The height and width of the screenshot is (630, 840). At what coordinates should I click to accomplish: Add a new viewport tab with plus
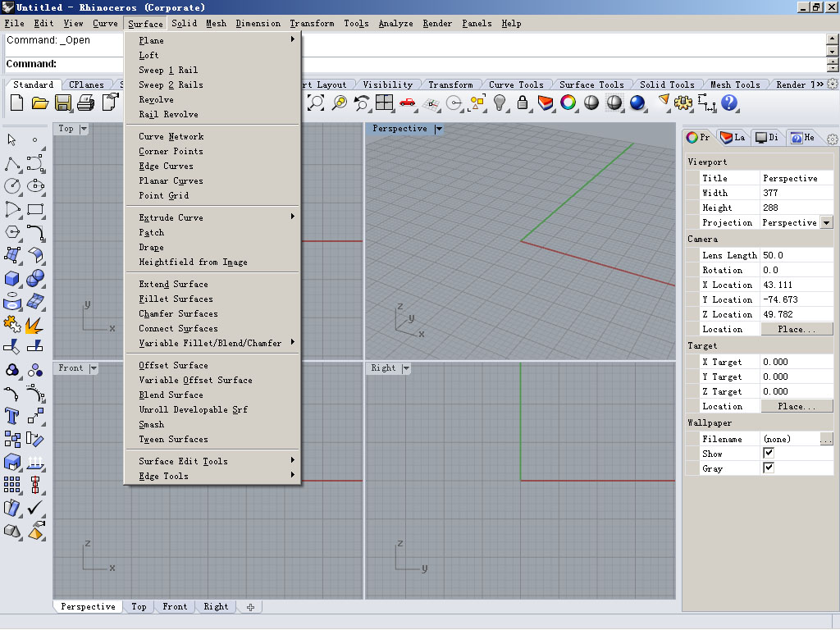coord(250,606)
